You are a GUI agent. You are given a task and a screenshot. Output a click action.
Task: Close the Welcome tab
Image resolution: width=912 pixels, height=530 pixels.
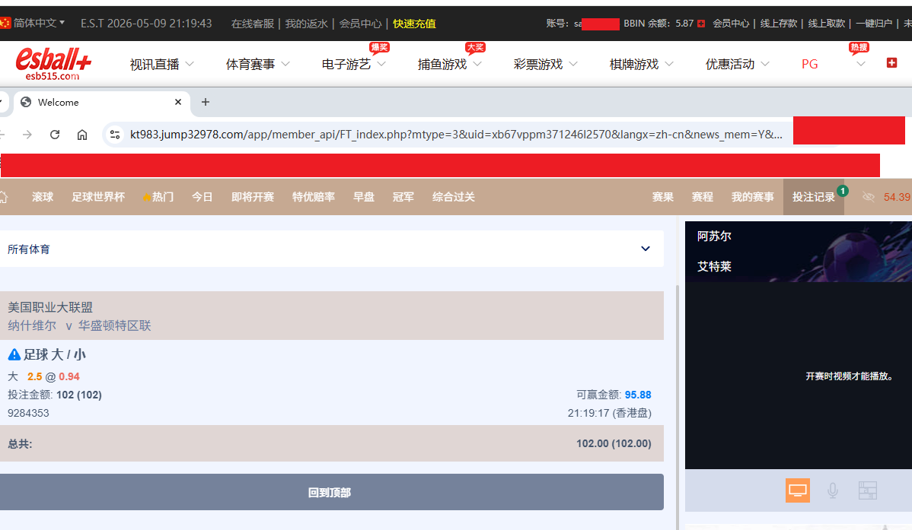tap(178, 103)
